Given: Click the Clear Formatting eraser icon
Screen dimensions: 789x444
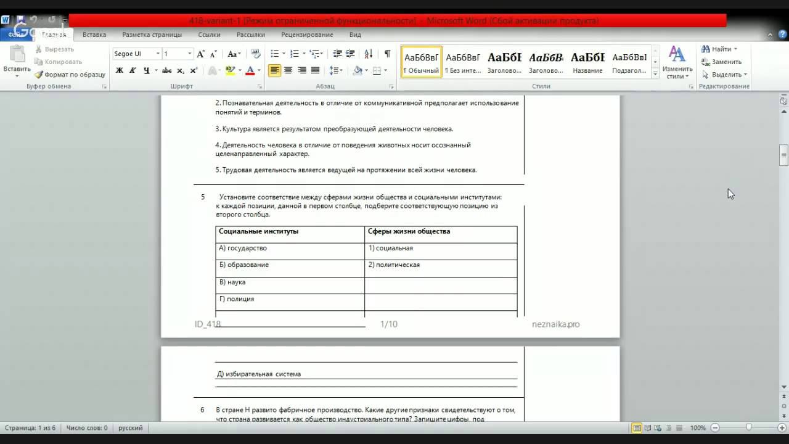Looking at the screenshot, I should pyautogui.click(x=256, y=54).
